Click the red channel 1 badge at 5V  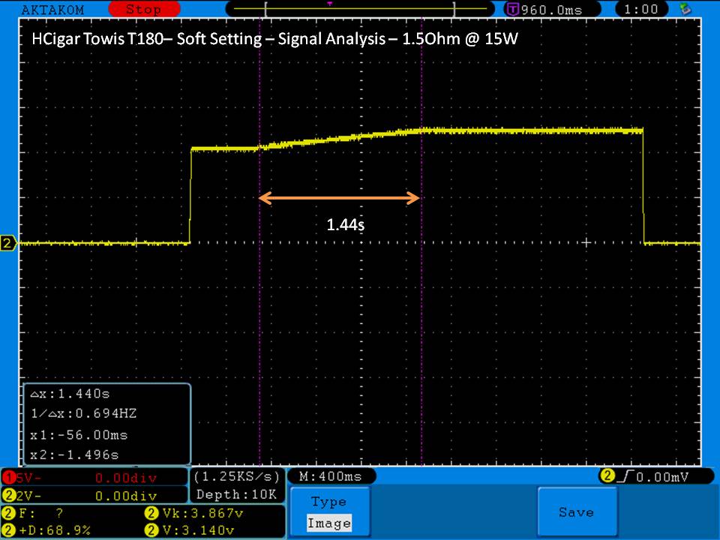point(8,477)
